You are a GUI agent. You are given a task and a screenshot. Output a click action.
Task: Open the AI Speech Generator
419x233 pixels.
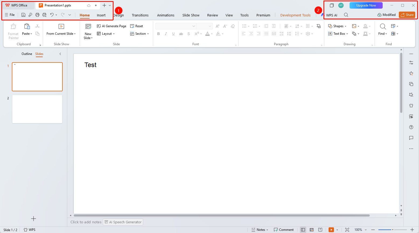tap(123, 222)
